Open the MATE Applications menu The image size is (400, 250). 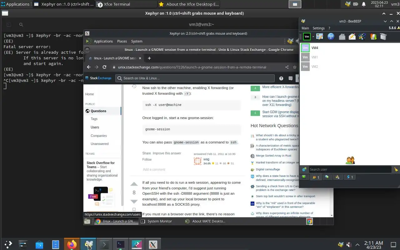[103, 41]
